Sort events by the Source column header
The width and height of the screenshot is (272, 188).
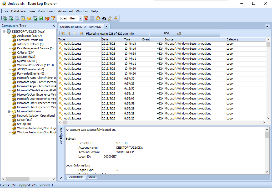coord(195,39)
